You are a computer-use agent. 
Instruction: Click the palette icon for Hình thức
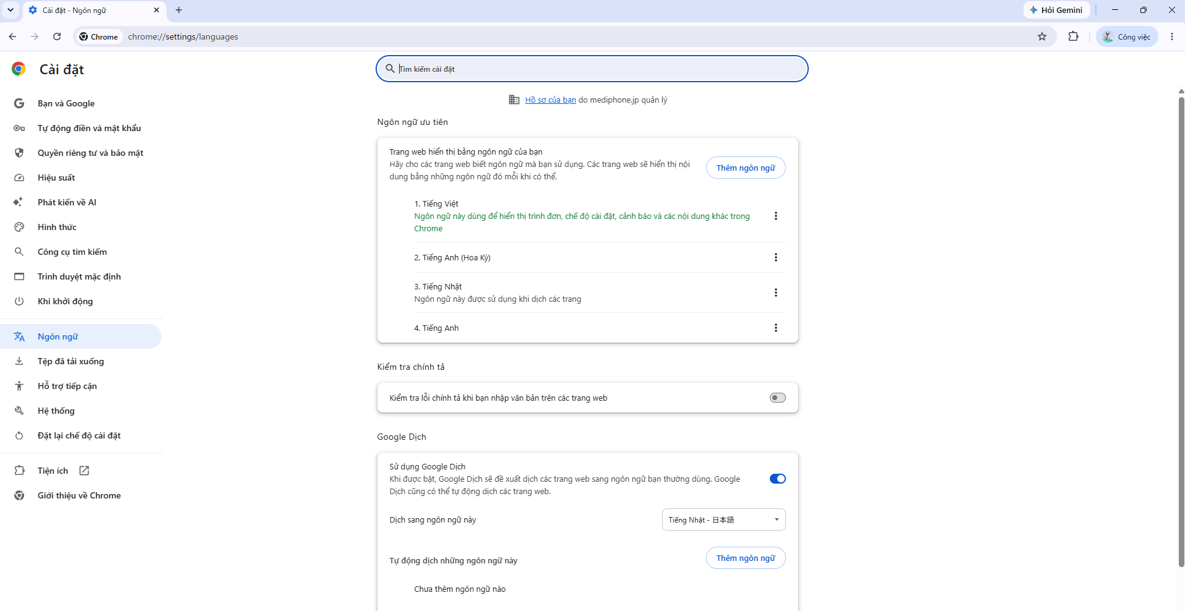click(x=19, y=227)
